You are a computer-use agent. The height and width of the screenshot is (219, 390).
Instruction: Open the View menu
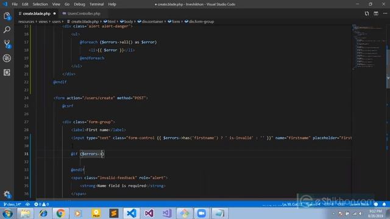pyautogui.click(x=56, y=4)
